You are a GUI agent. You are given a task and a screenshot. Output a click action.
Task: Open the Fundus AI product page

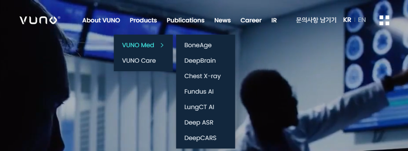click(x=199, y=92)
